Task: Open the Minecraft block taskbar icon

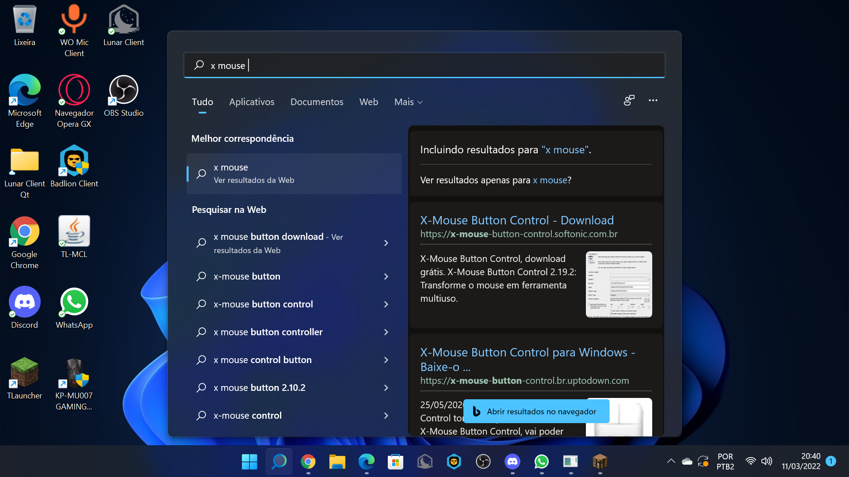Action: pos(600,462)
